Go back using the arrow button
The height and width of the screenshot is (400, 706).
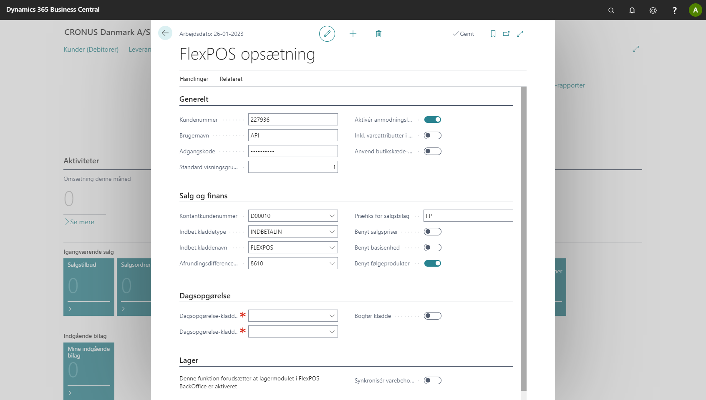pos(165,33)
